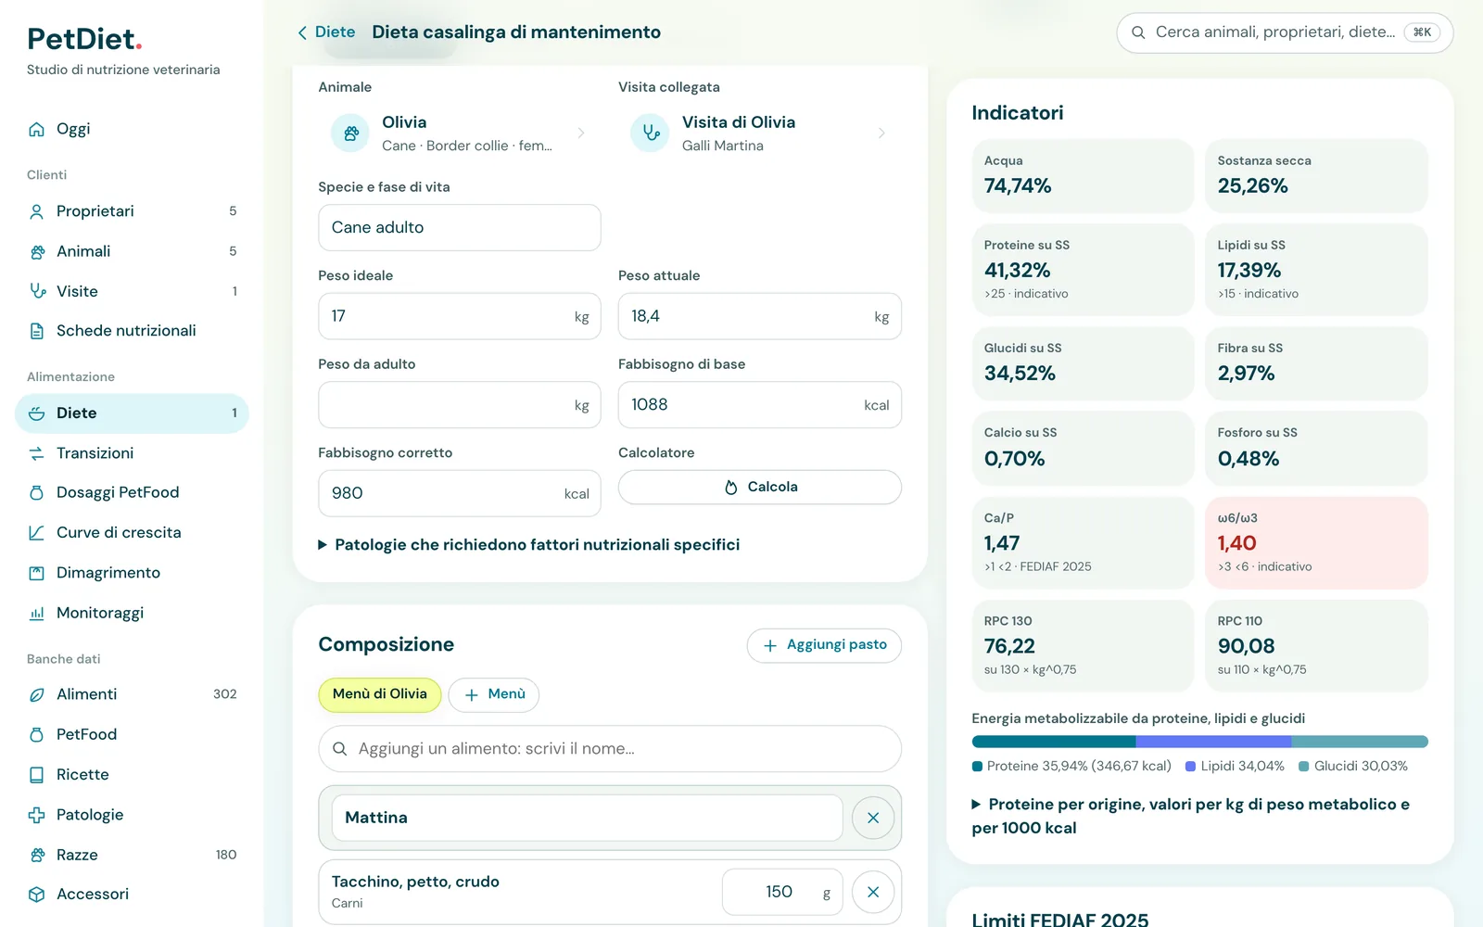Click the proteine segment of the energy bar
The height and width of the screenshot is (927, 1483).
(1054, 742)
